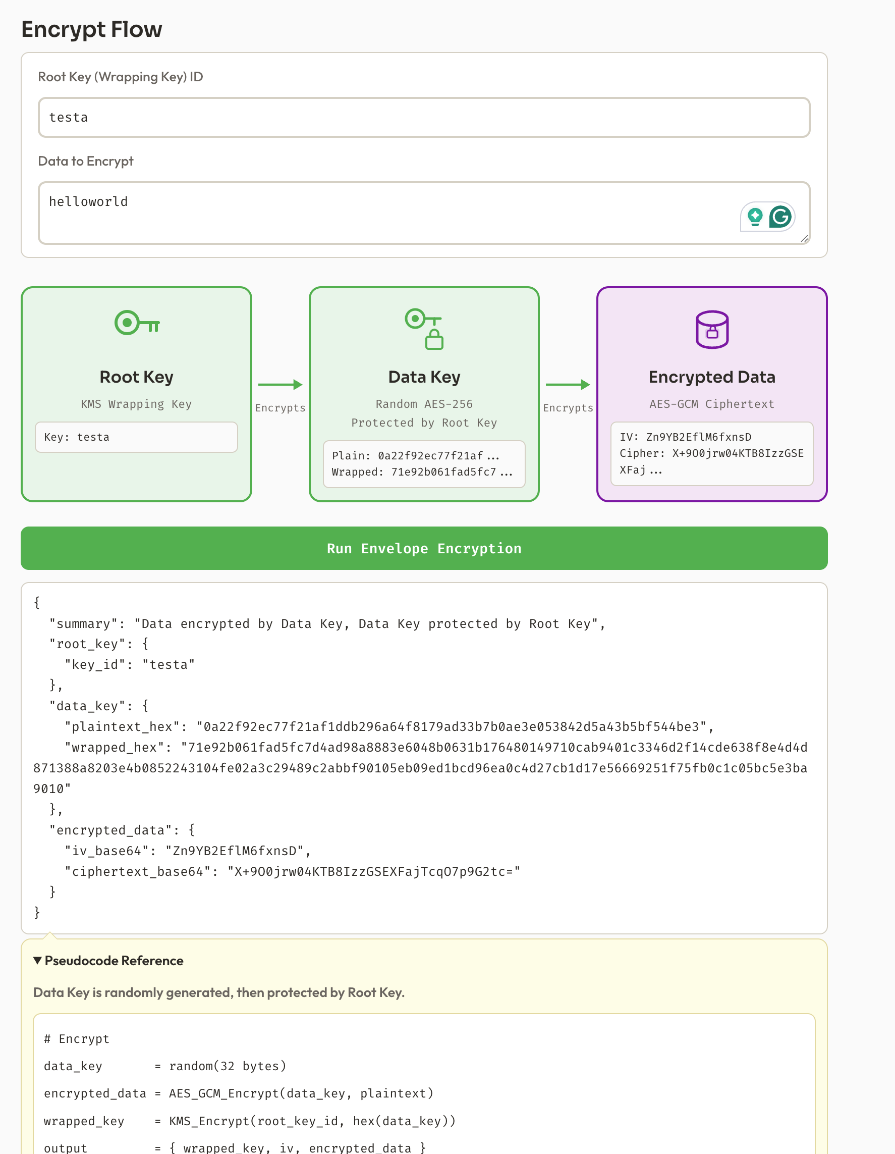Viewport: 895px width, 1154px height.
Task: Click the 'KMS Wrapping Key' subtitle
Action: tap(136, 404)
